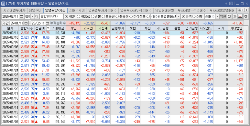Click 개인 value +11,220

click(x=75, y=61)
